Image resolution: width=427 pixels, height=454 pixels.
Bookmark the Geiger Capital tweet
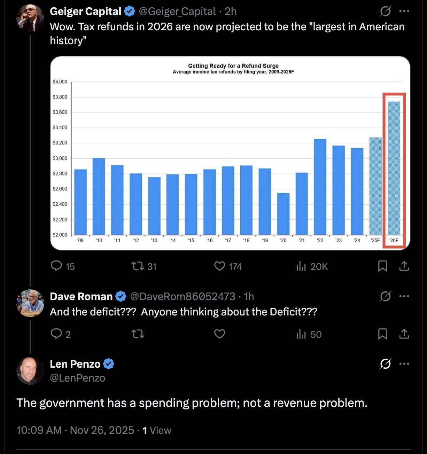[x=382, y=266]
